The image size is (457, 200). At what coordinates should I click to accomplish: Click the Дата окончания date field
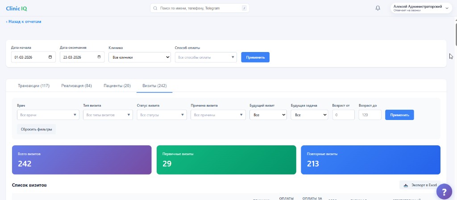click(x=82, y=57)
